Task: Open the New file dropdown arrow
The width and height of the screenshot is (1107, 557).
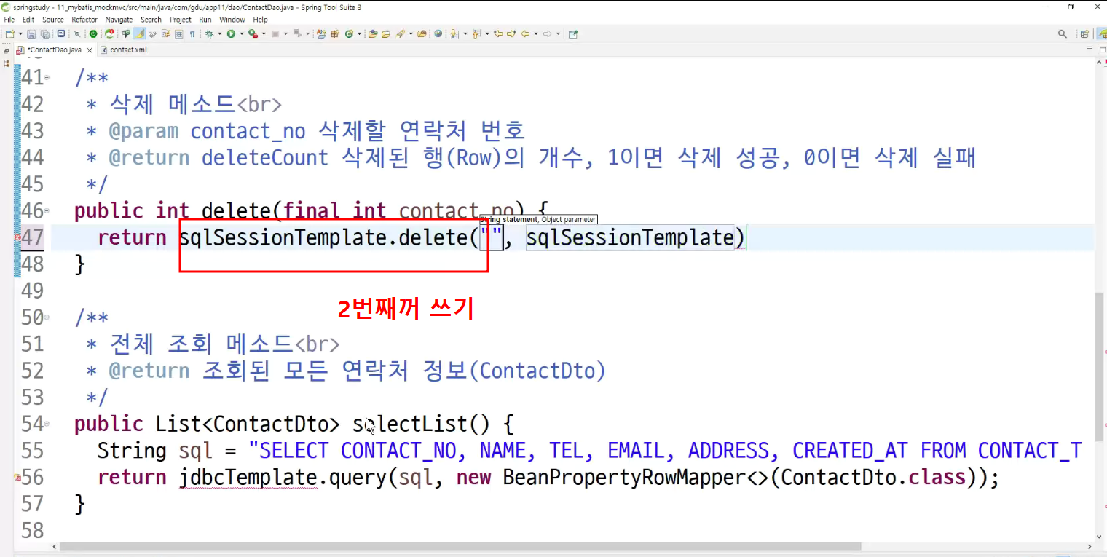Action: [x=20, y=33]
